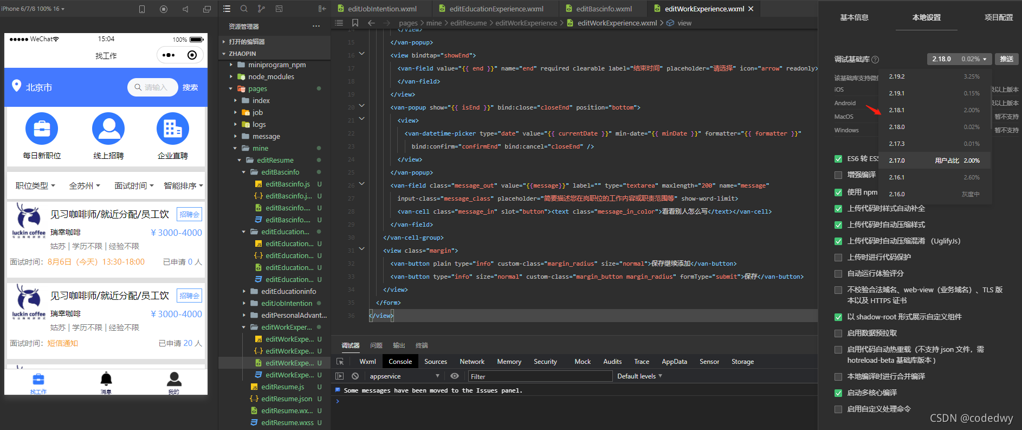Click the 推送 button

point(1006,59)
